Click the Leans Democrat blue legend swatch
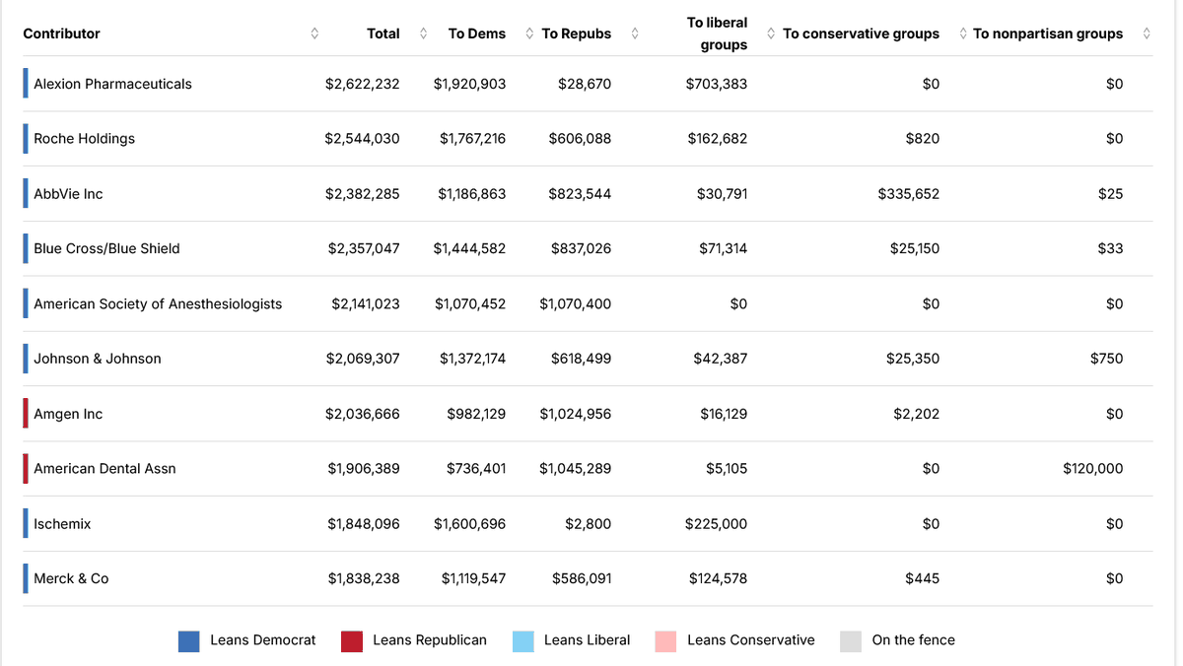Viewport: 1183px width, 666px height. click(189, 641)
